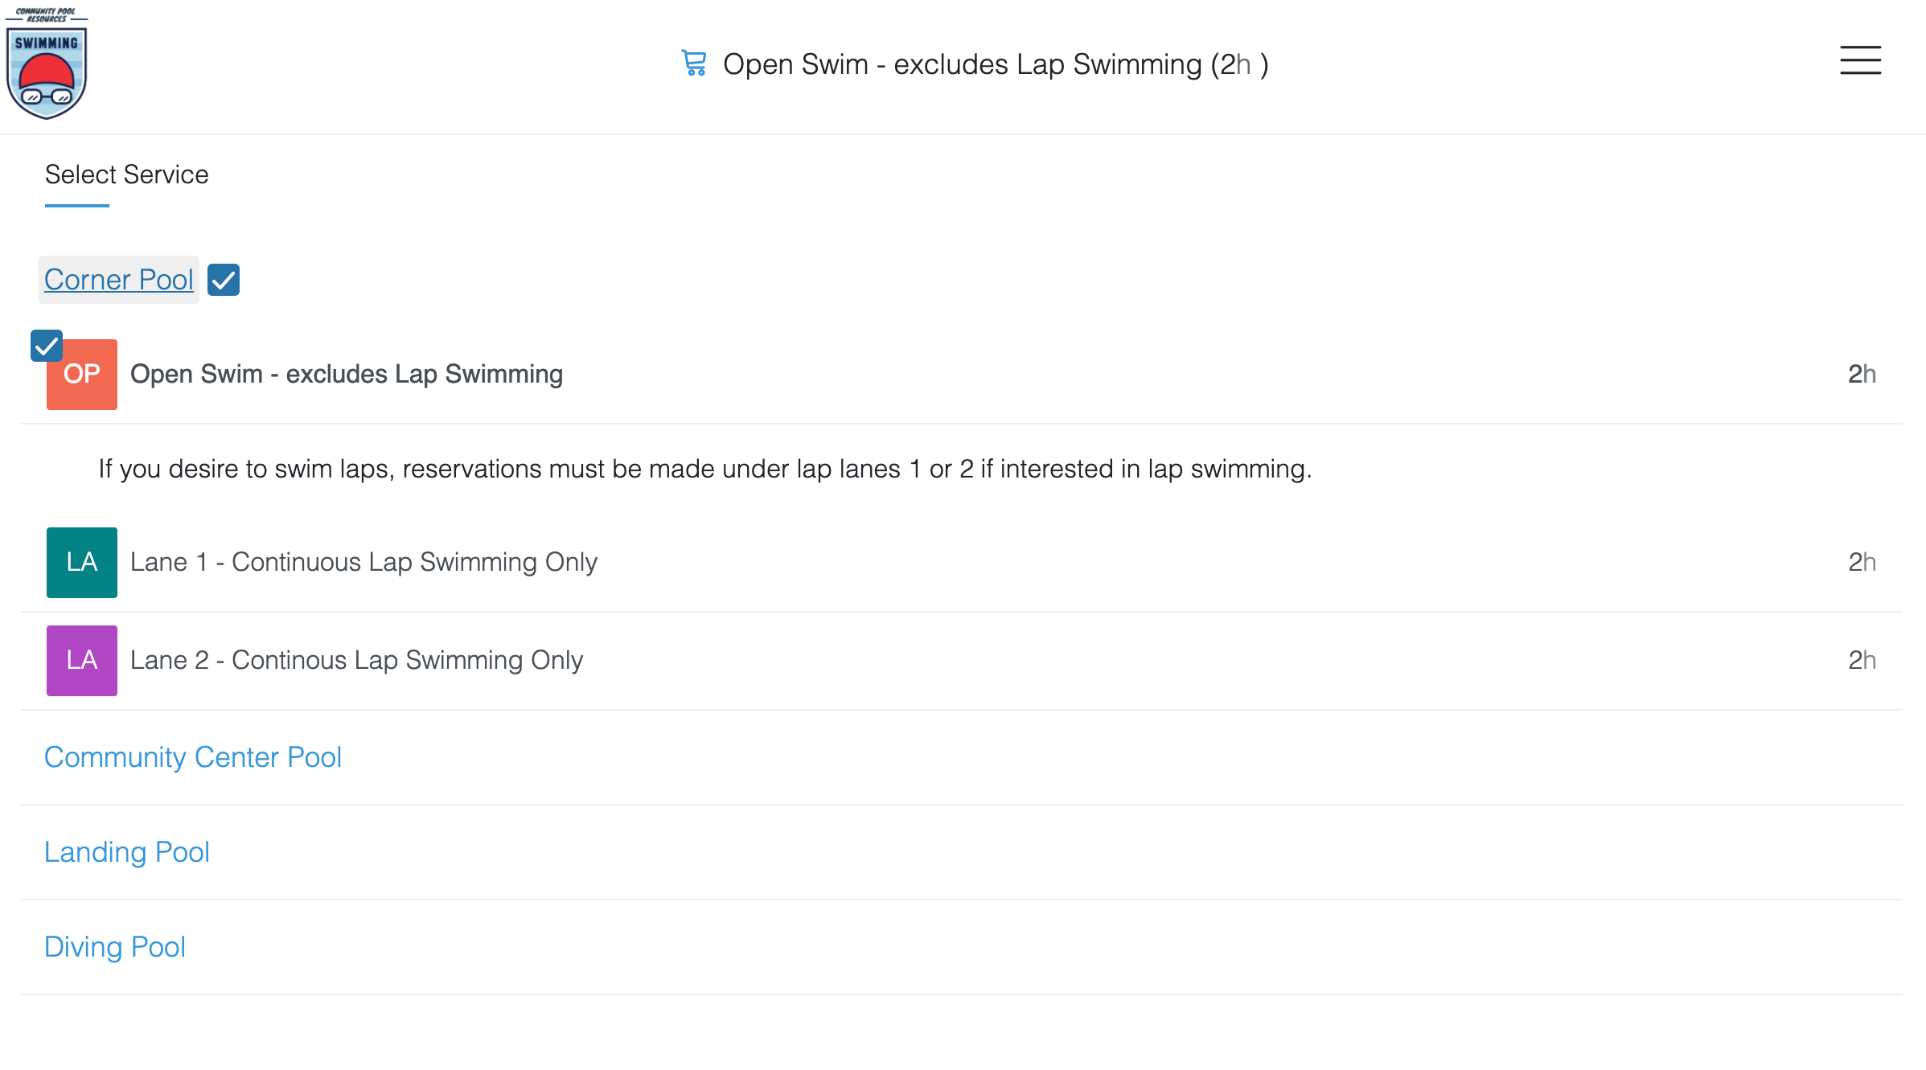Click the cart summary title in header

point(996,64)
